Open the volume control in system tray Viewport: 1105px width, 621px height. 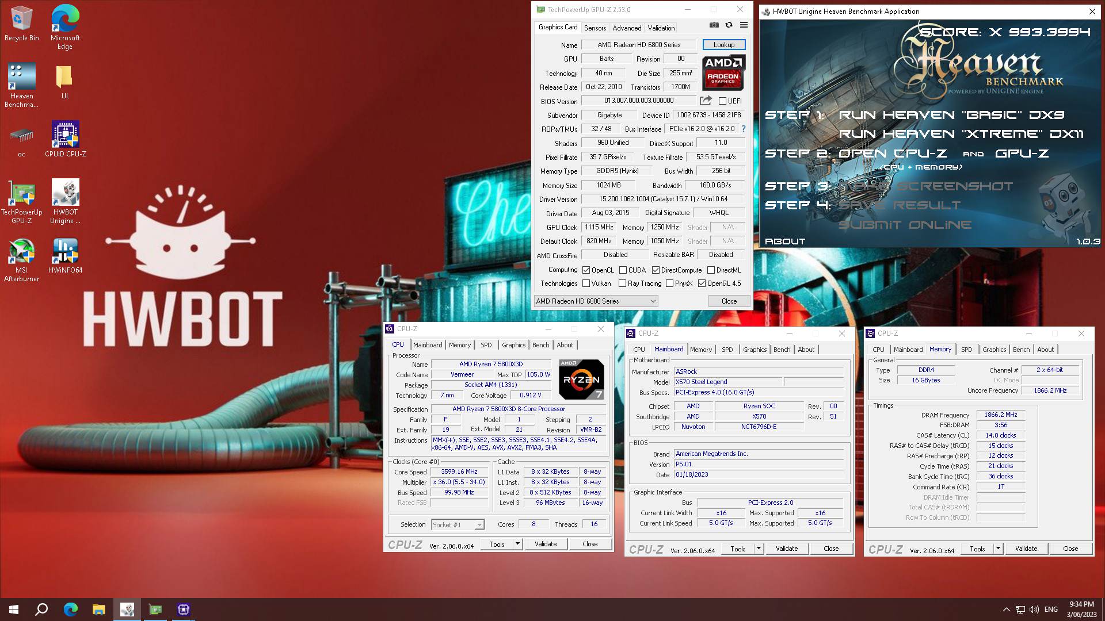[x=1034, y=609]
